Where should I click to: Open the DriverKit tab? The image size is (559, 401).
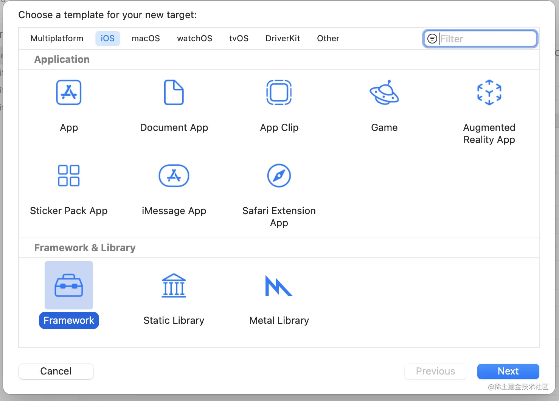coord(283,39)
